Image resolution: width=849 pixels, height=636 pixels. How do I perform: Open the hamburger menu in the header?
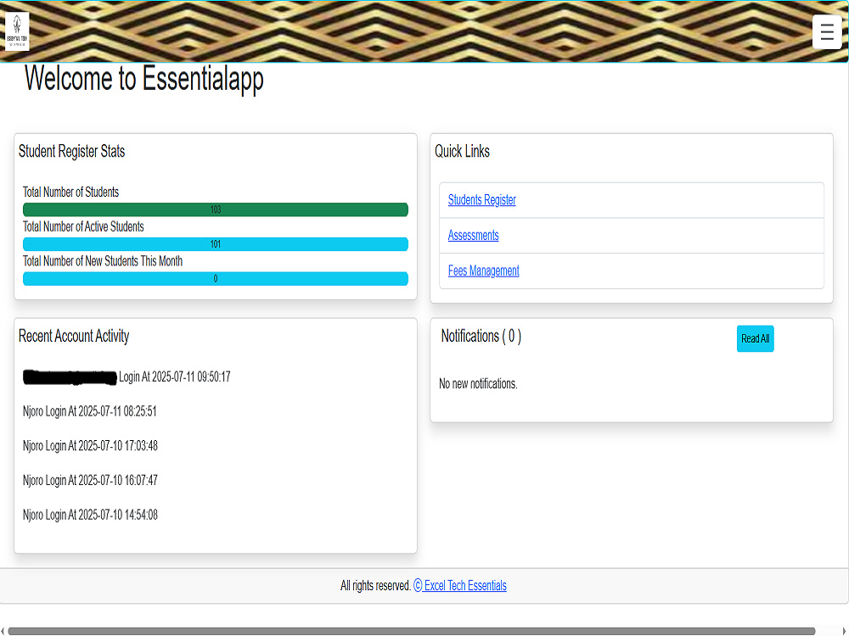[x=827, y=32]
